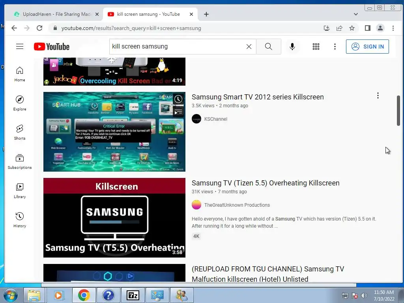The image size is (404, 303).
Task: Close the YouTube tab
Action: click(x=191, y=15)
